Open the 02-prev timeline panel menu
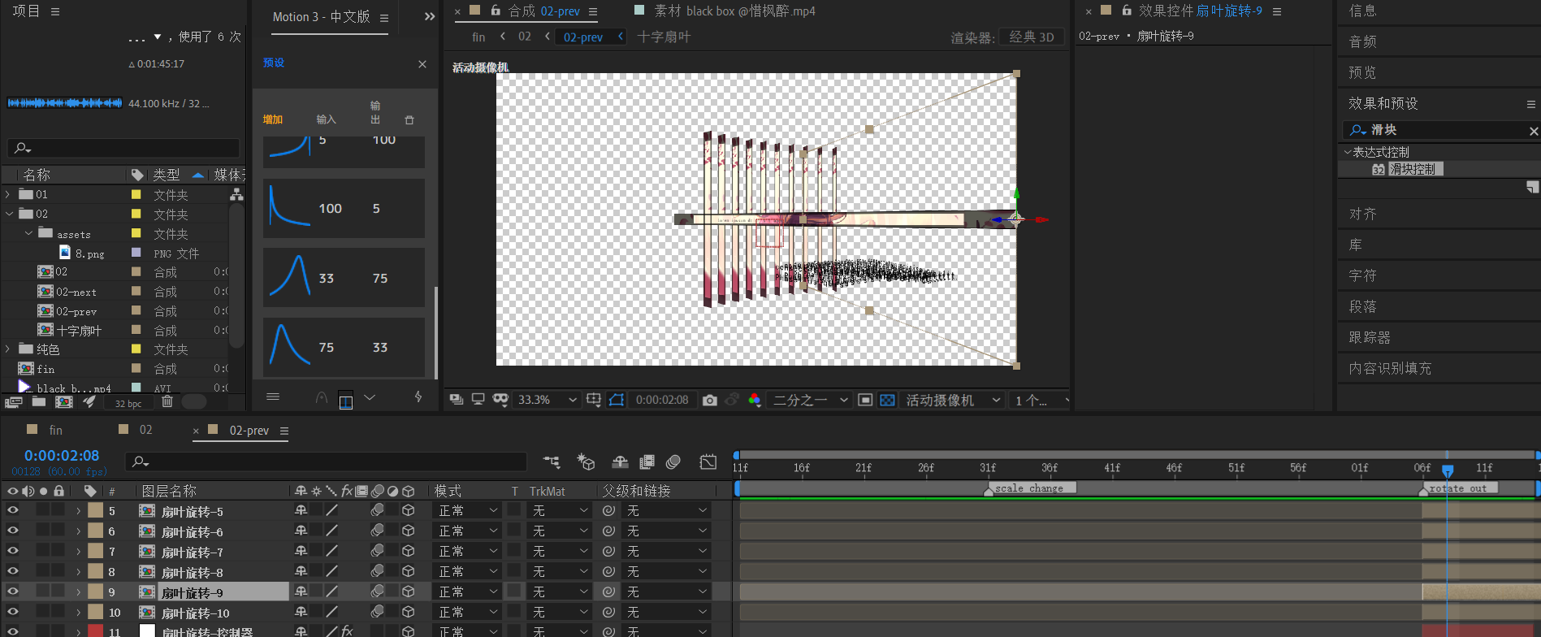Viewport: 1541px width, 637px height. [284, 431]
